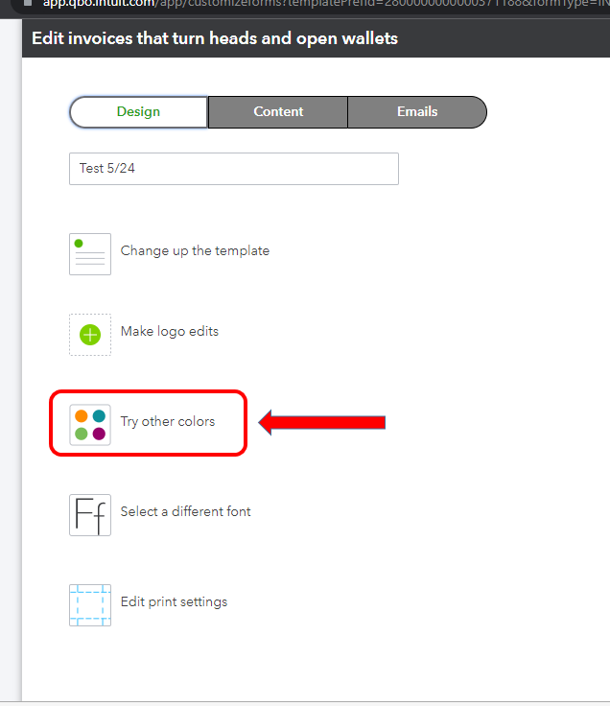Click the four colored dots icon

(90, 425)
